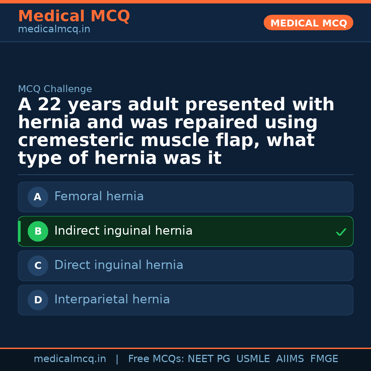Open the Medical MCQ title logo
371x371 pixels.
[74, 16]
